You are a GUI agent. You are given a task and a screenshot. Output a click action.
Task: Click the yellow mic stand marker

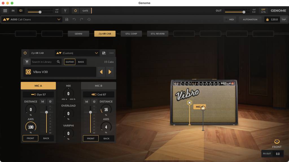tap(189, 103)
